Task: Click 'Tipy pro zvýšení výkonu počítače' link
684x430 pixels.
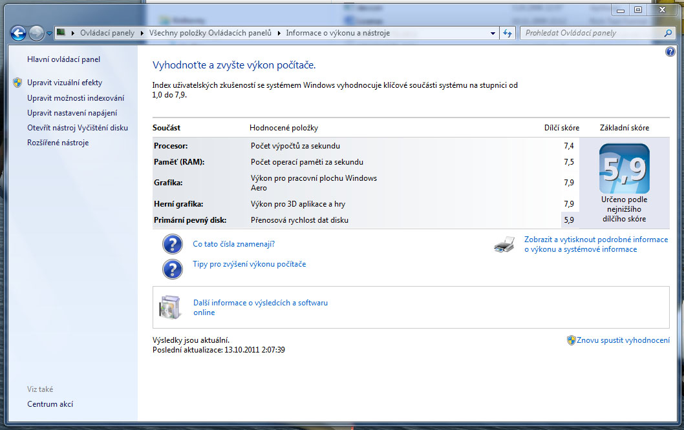Action: (250, 264)
